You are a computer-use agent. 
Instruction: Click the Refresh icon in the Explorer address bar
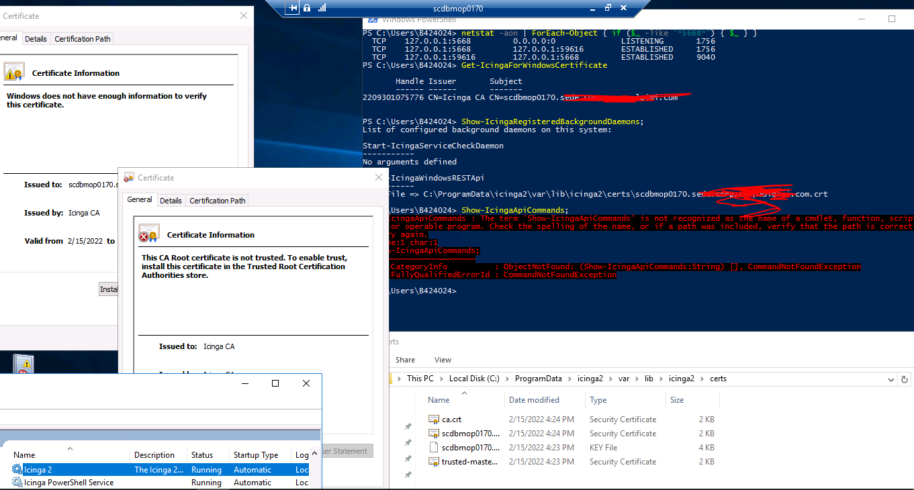(905, 379)
